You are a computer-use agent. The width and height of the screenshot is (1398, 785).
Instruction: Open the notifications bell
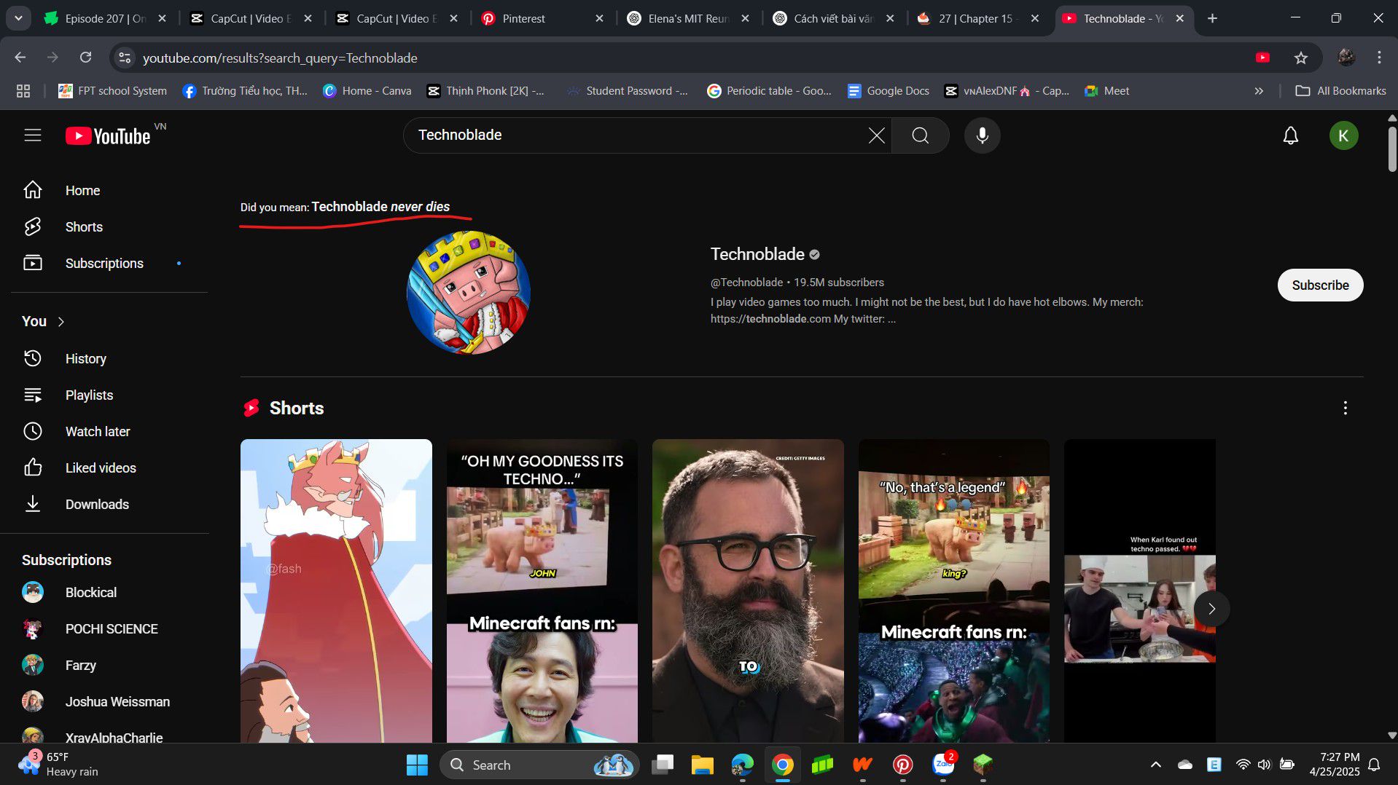pyautogui.click(x=1290, y=135)
